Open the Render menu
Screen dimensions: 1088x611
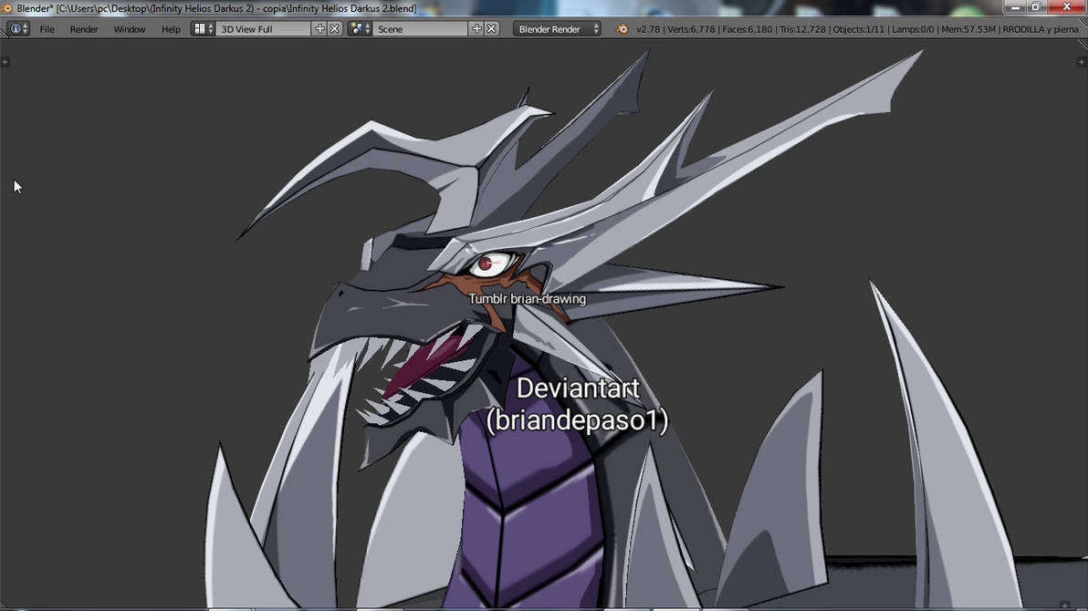(83, 28)
